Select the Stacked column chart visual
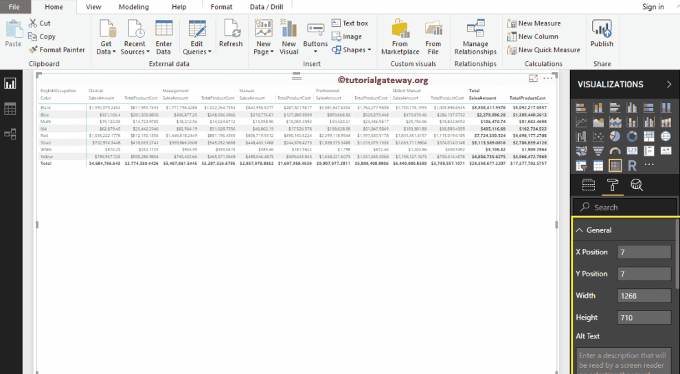Image resolution: width=680 pixels, height=374 pixels. 598,108
